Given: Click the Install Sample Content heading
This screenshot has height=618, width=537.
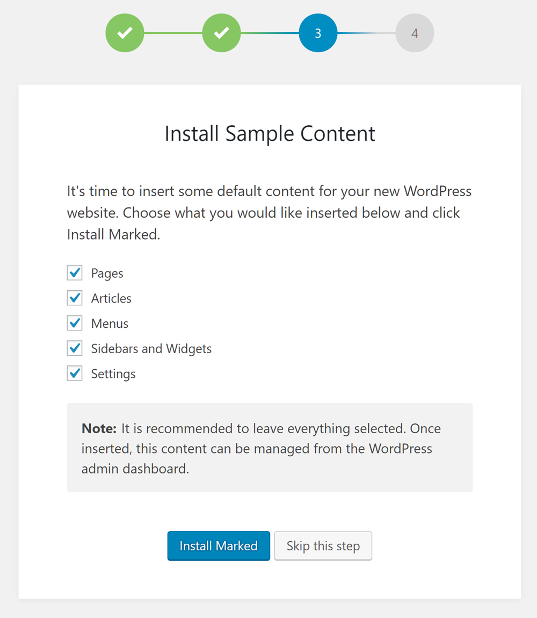Looking at the screenshot, I should pos(270,134).
